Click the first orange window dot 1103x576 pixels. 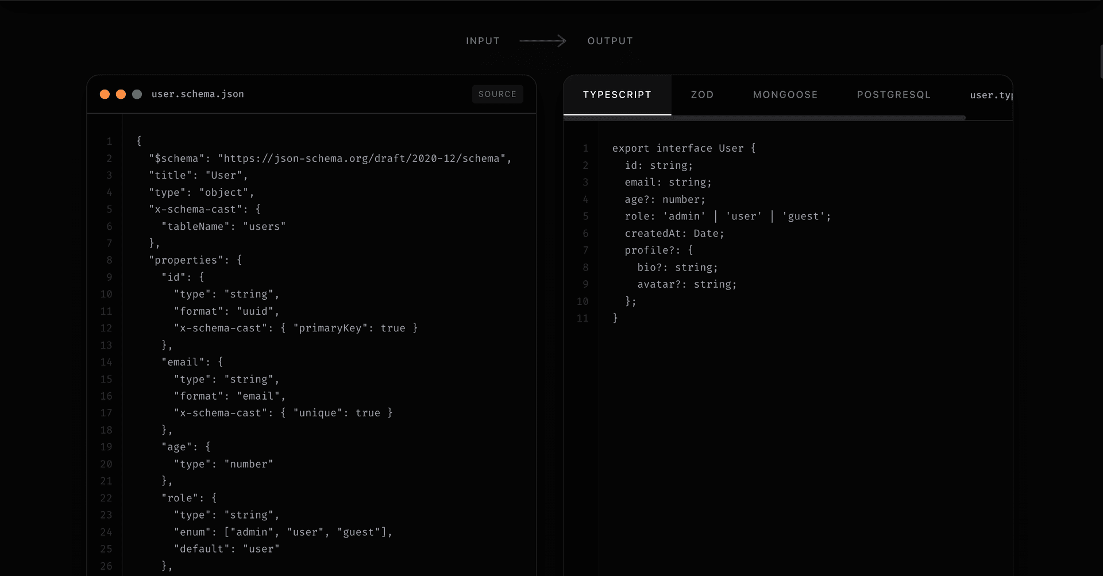pyautogui.click(x=105, y=94)
